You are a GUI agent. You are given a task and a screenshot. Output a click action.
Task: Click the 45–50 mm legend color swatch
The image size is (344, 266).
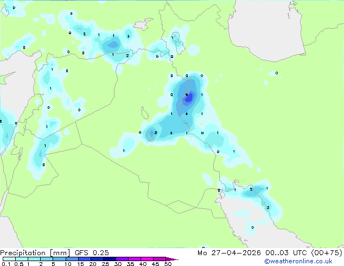coord(160,259)
